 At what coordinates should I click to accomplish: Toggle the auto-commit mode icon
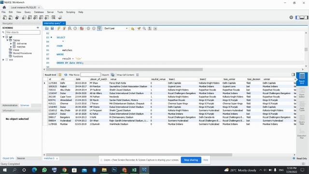(x=99, y=29)
